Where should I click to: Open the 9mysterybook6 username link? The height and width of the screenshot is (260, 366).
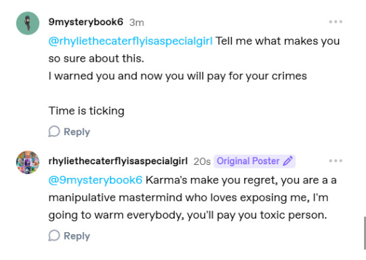[85, 22]
